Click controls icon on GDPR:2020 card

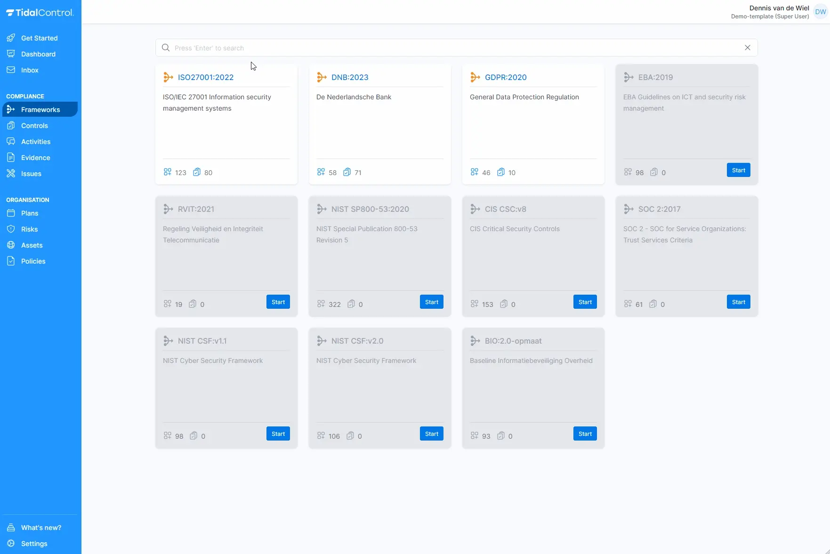(x=501, y=172)
